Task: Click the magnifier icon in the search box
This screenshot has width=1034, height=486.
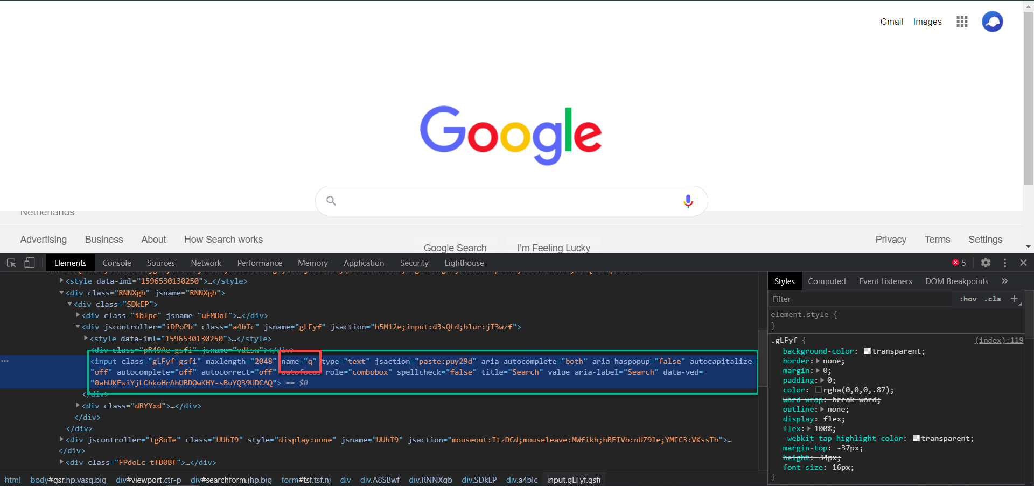Action: click(x=331, y=201)
